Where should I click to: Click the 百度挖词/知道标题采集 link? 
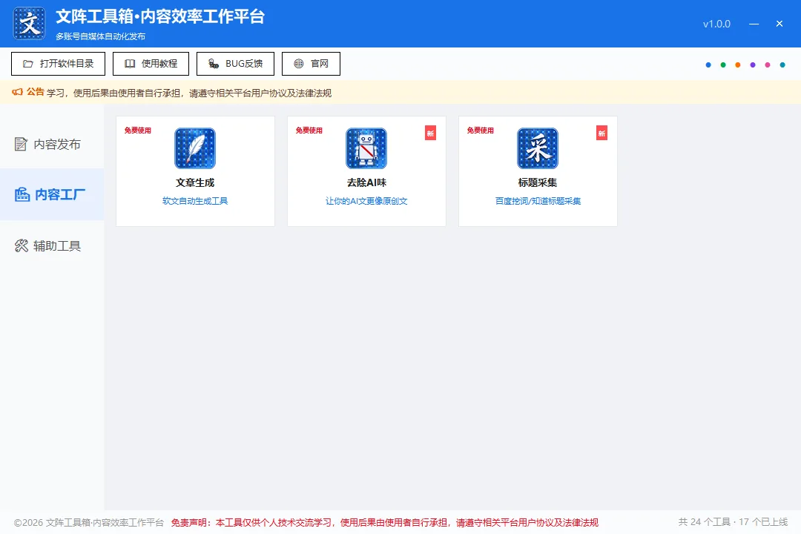pyautogui.click(x=538, y=201)
